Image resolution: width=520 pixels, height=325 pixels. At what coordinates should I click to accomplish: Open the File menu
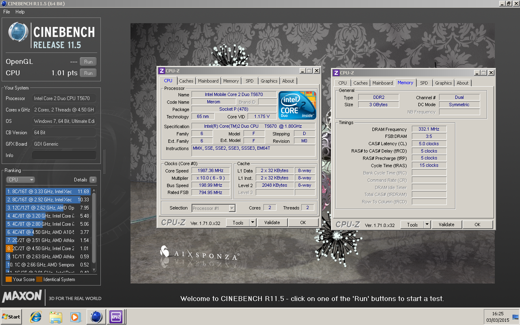click(x=7, y=12)
